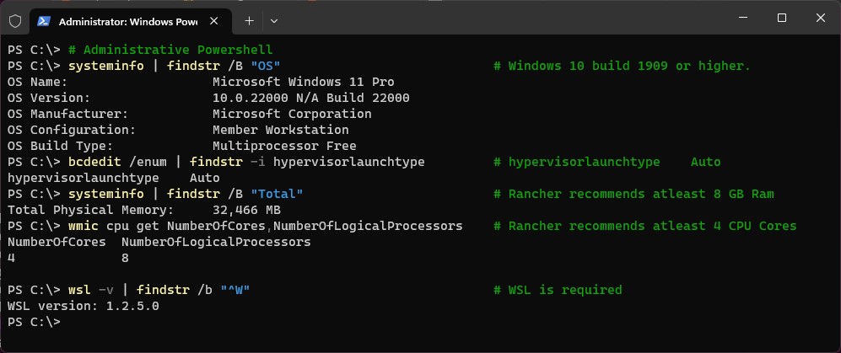Click the "Microsoft Windows 11 Pro" output value

[303, 82]
